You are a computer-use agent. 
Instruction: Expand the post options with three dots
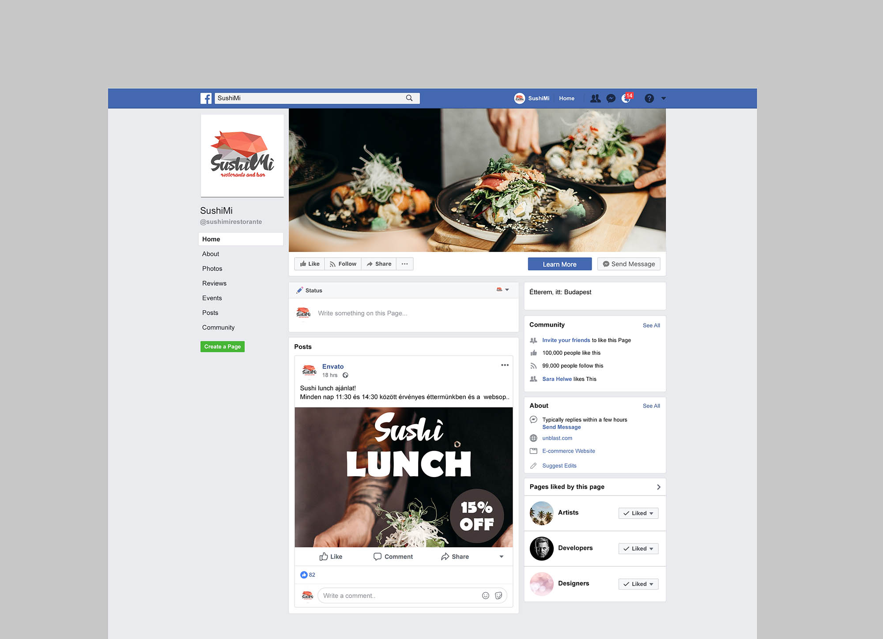pyautogui.click(x=505, y=365)
